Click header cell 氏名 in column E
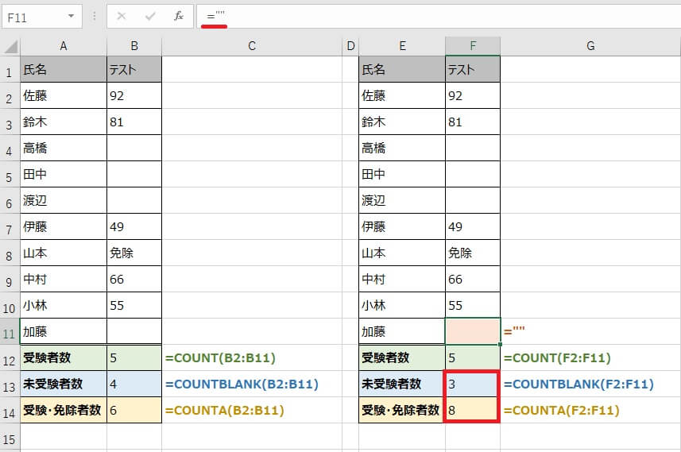Image resolution: width=681 pixels, height=452 pixels. pos(402,70)
